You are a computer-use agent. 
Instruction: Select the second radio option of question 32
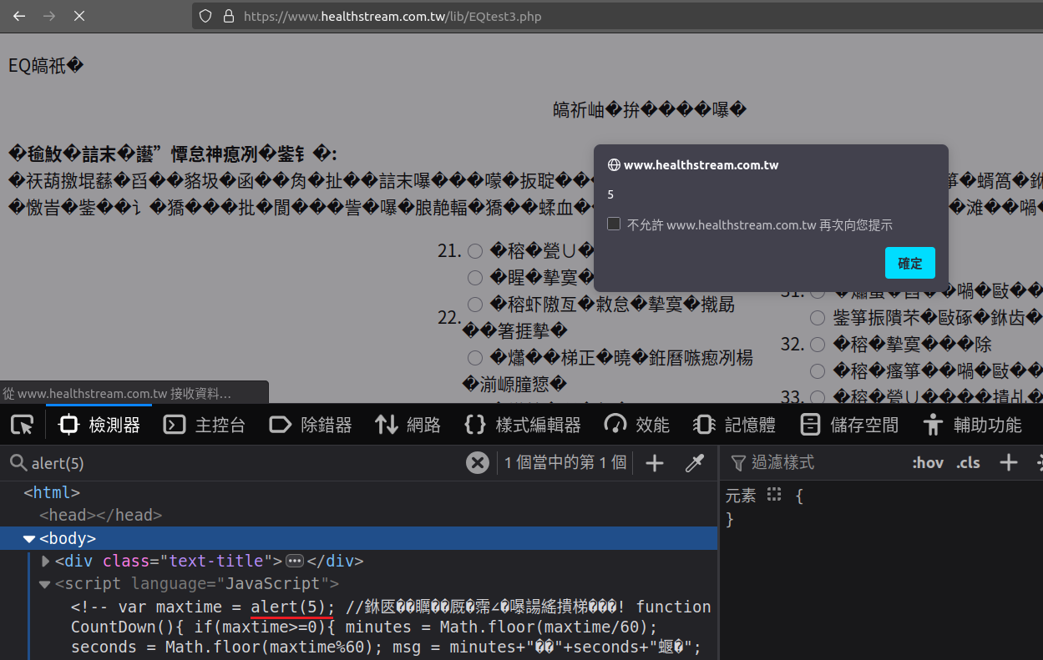coord(818,371)
